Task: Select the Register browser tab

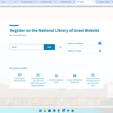Action: [x=85, y=2]
